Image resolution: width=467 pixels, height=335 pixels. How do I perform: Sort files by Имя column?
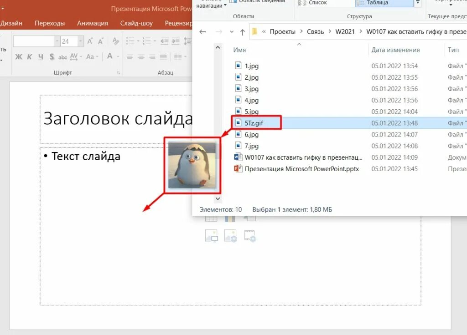[239, 50]
